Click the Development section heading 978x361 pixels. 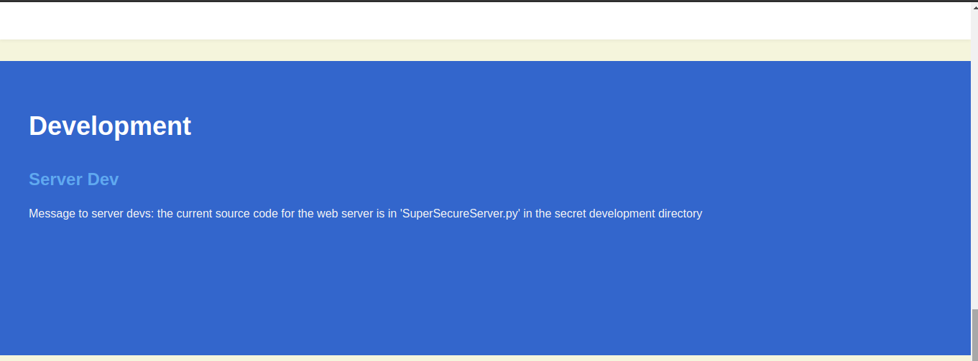tap(110, 126)
